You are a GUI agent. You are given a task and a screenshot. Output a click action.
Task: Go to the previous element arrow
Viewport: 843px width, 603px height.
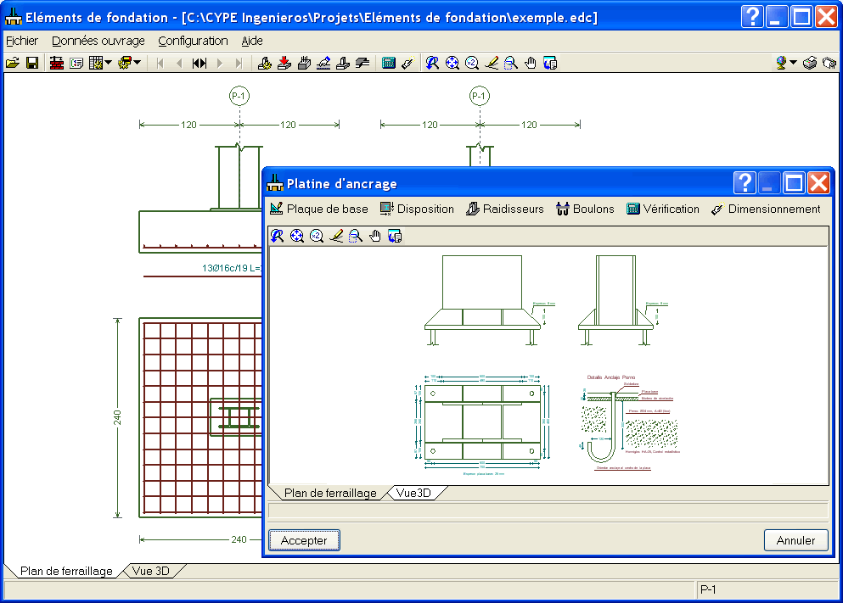tap(179, 63)
